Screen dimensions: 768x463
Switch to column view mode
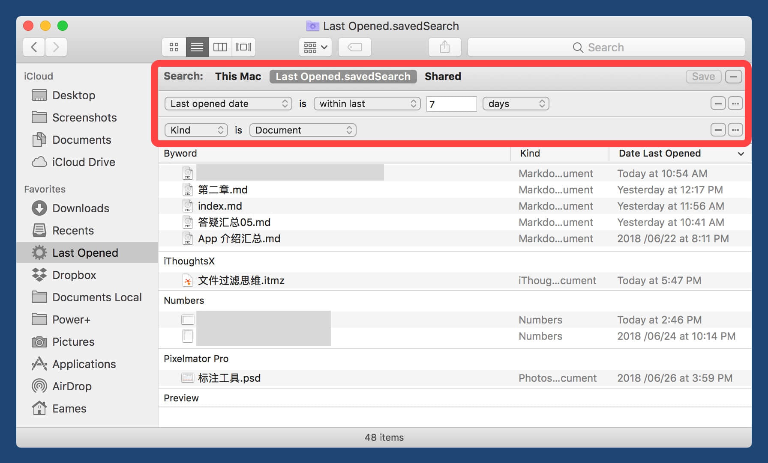point(220,47)
